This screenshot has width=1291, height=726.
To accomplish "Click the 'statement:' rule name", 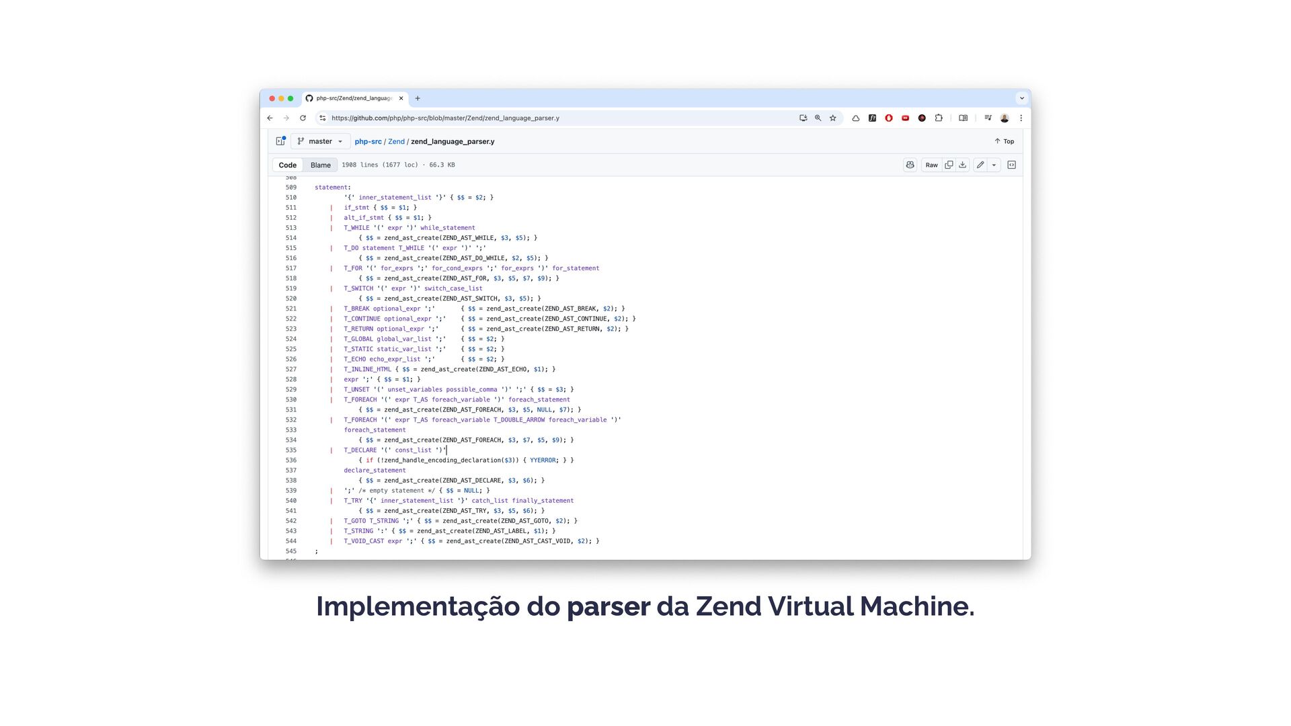I will [333, 188].
